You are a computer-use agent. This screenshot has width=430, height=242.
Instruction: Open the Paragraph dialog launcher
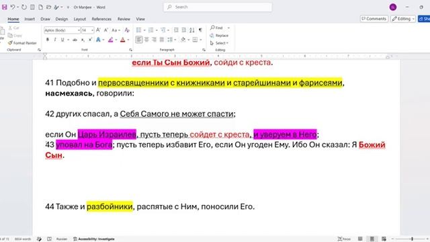pyautogui.click(x=204, y=50)
